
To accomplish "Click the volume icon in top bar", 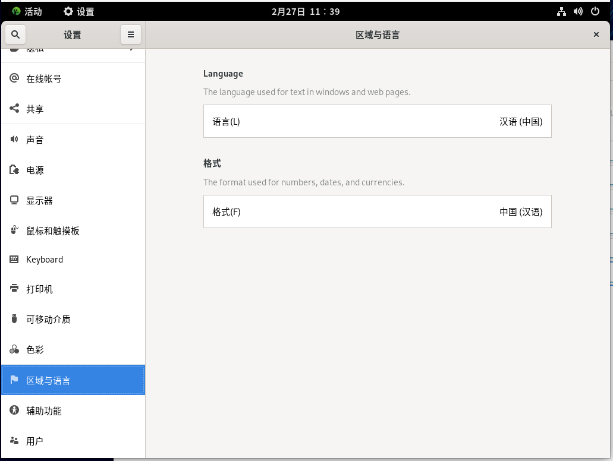I will 578,11.
